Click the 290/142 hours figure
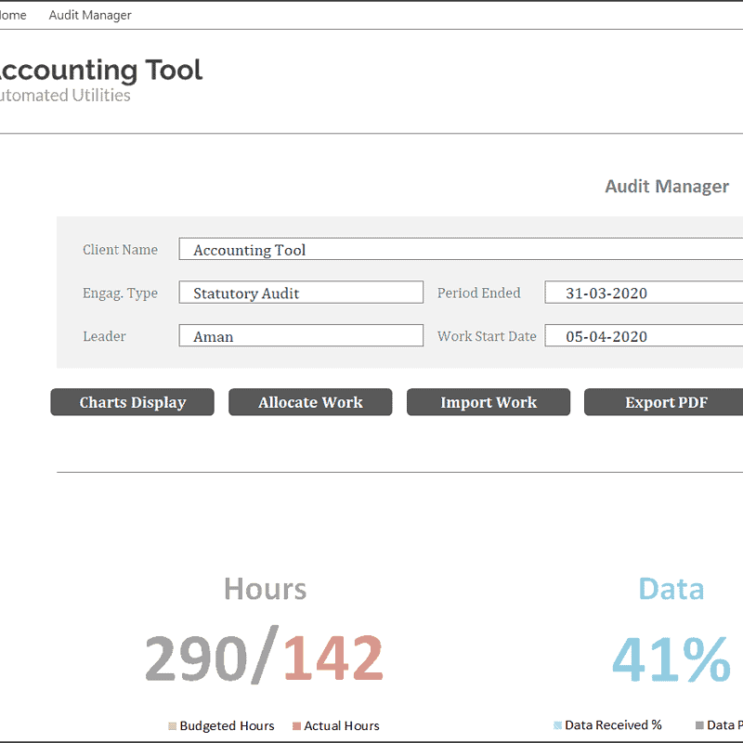The width and height of the screenshot is (743, 743). coord(265,657)
